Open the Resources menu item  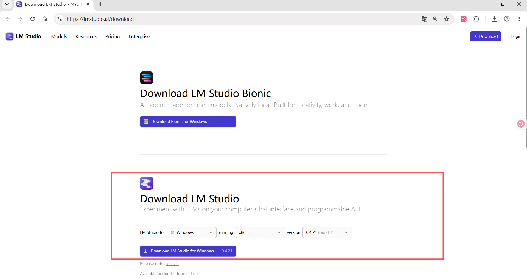[x=86, y=36]
